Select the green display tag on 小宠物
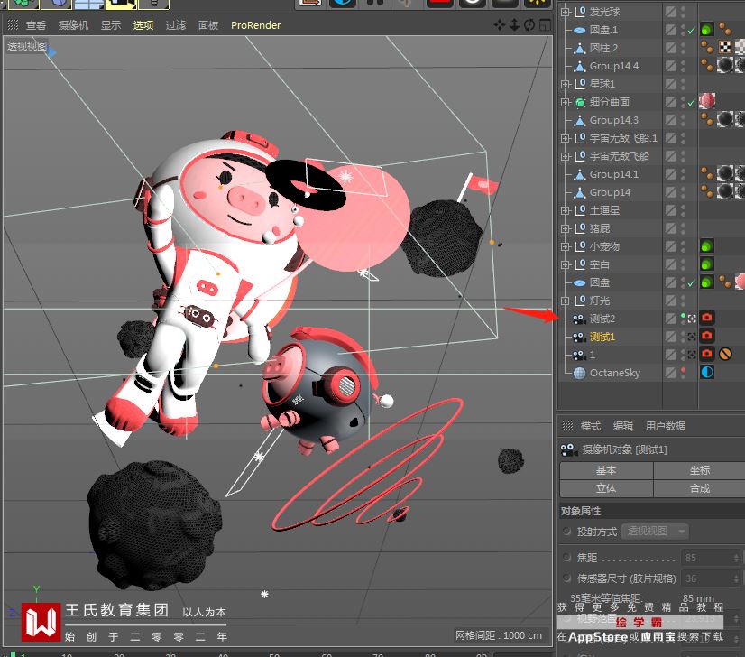This screenshot has height=657, width=745. [707, 245]
